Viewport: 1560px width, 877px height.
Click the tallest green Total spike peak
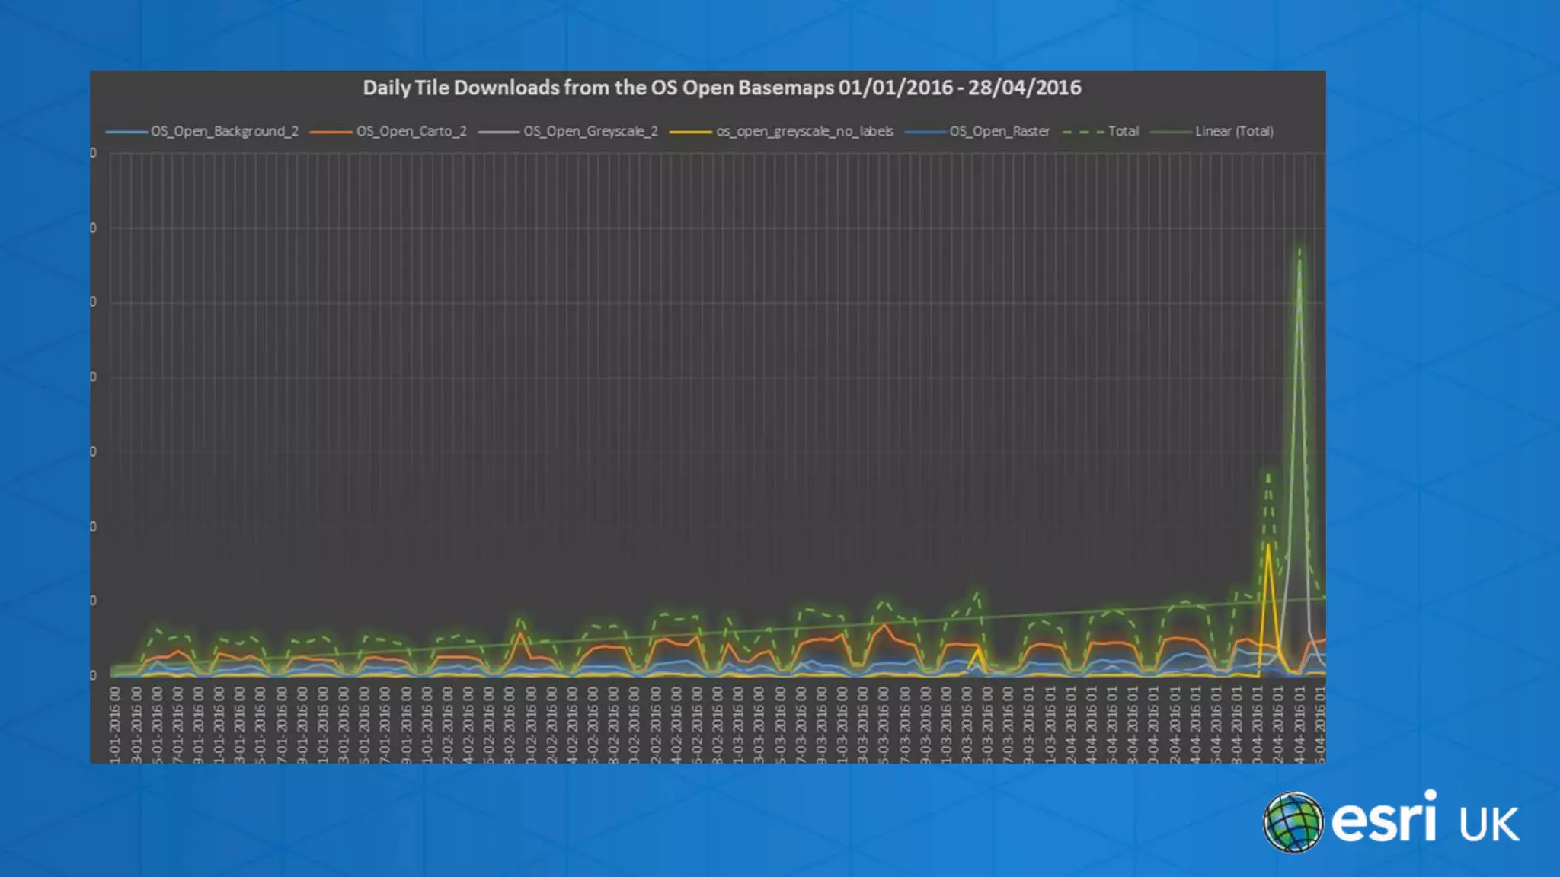click(x=1299, y=250)
